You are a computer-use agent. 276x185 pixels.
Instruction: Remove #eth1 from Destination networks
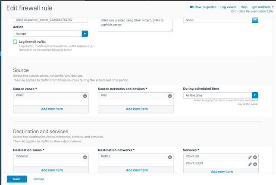(170, 157)
